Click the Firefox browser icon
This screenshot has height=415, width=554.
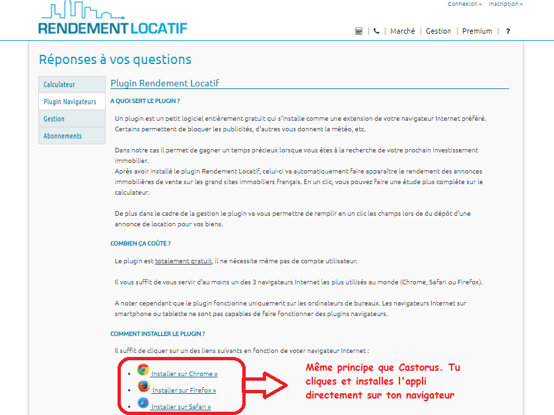pyautogui.click(x=143, y=386)
